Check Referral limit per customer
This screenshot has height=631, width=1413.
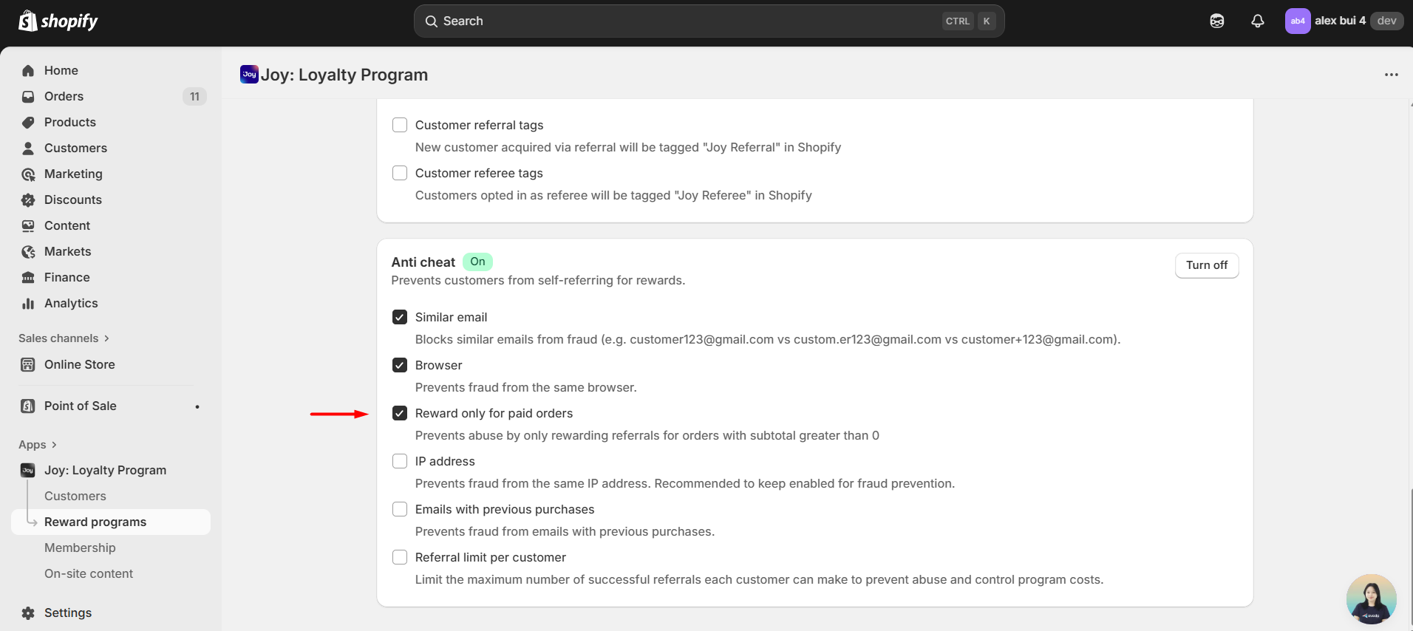click(400, 558)
